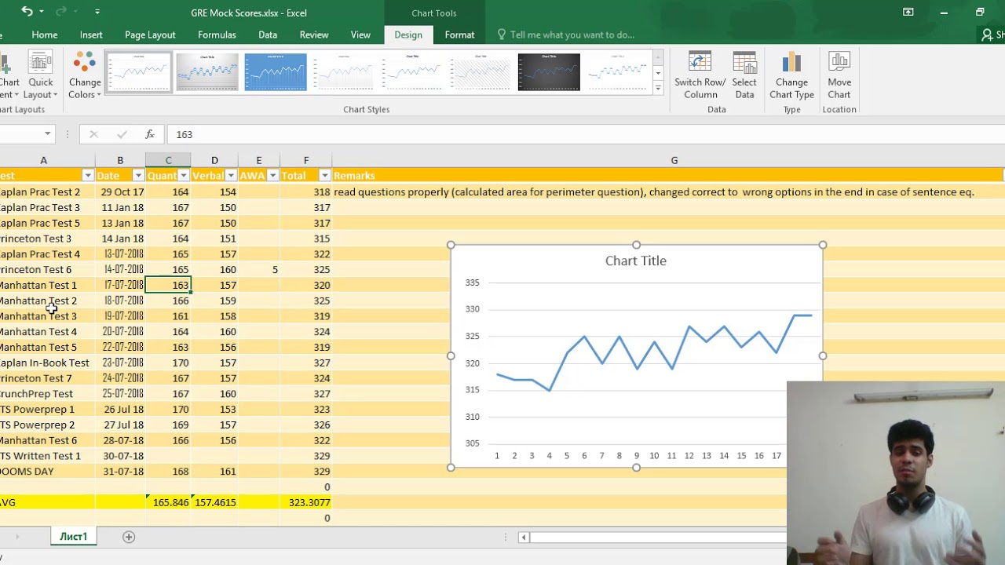Click the remark starting with read questions properly
The height and width of the screenshot is (565, 1005).
pos(653,191)
